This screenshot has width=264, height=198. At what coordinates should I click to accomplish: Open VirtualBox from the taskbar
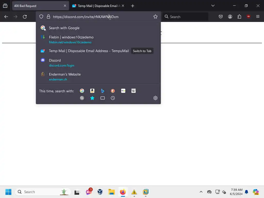[x=100, y=192]
